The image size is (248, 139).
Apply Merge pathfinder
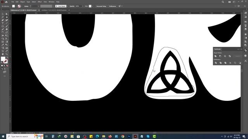225,63
